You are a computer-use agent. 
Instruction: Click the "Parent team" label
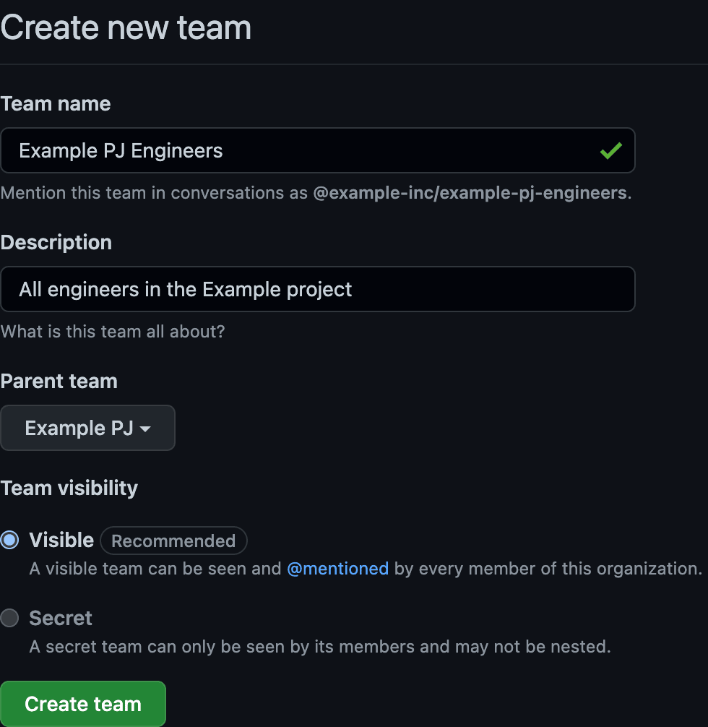(x=59, y=382)
